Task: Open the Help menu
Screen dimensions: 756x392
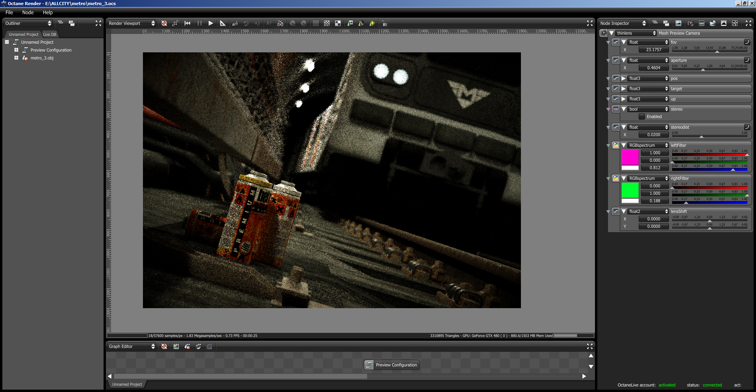Action: click(x=48, y=13)
